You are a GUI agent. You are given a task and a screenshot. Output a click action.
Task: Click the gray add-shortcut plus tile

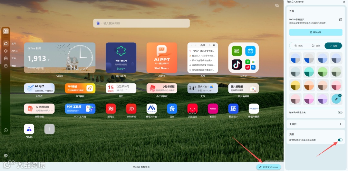click(x=50, y=129)
